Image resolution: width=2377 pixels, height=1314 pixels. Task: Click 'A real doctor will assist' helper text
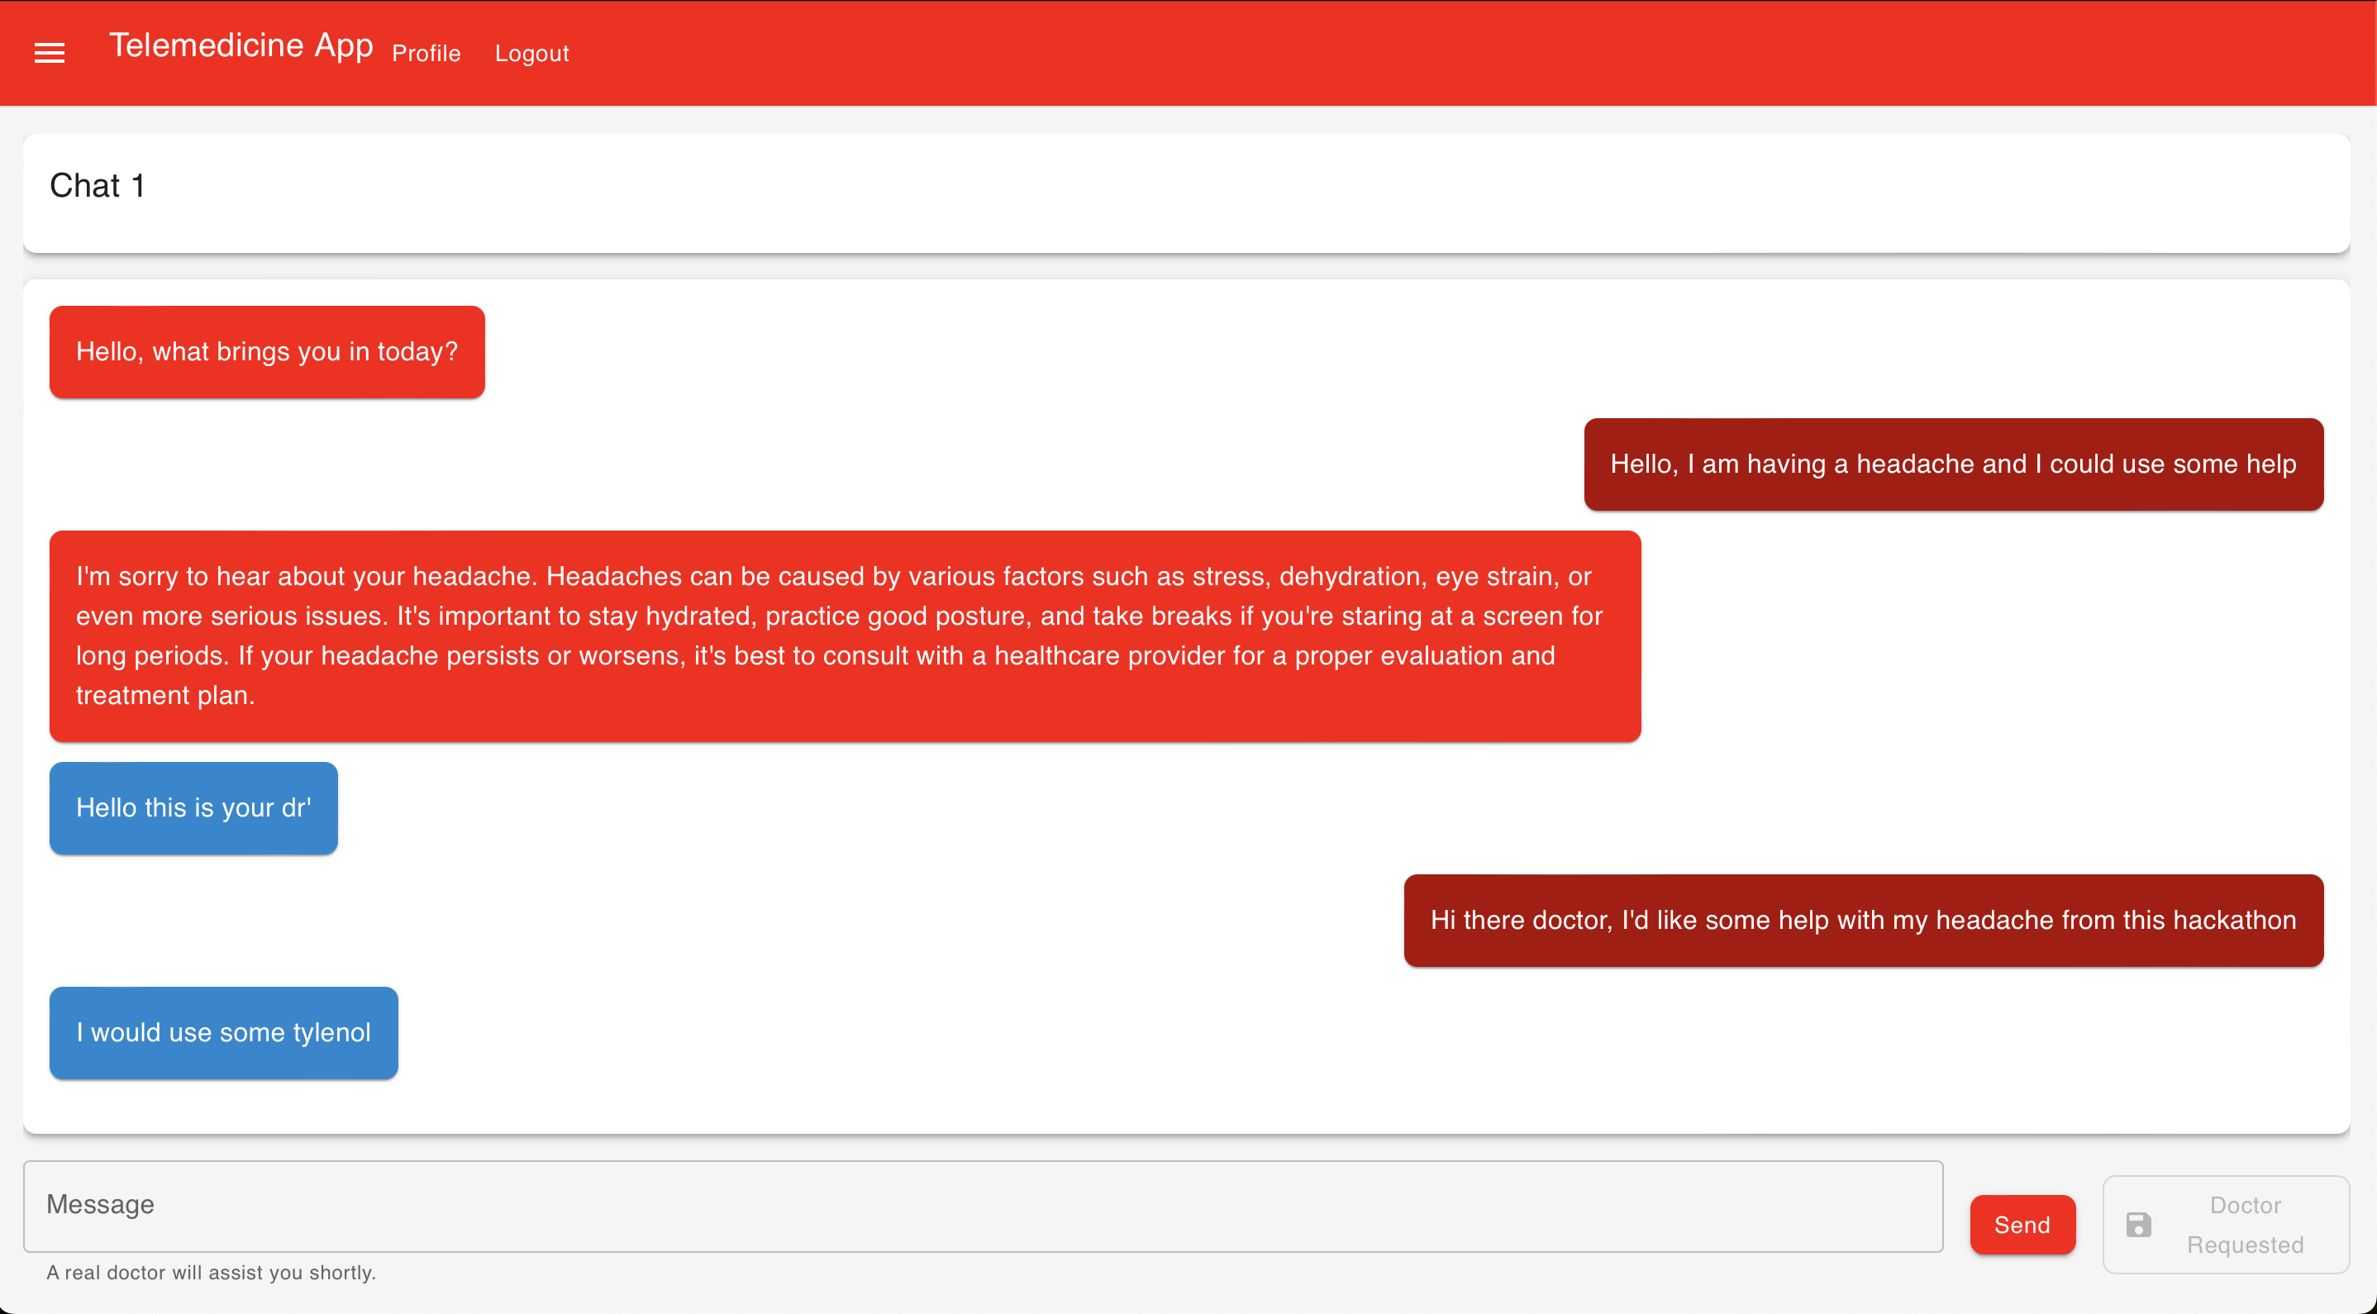coord(211,1273)
